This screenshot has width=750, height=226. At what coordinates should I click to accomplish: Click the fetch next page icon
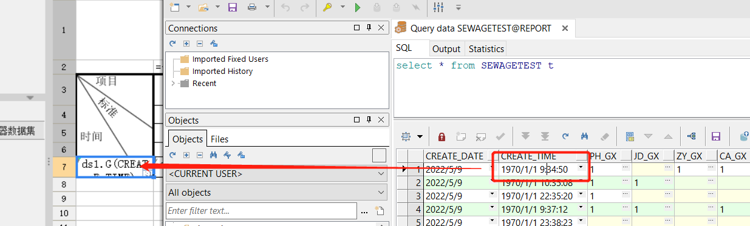click(x=526, y=136)
